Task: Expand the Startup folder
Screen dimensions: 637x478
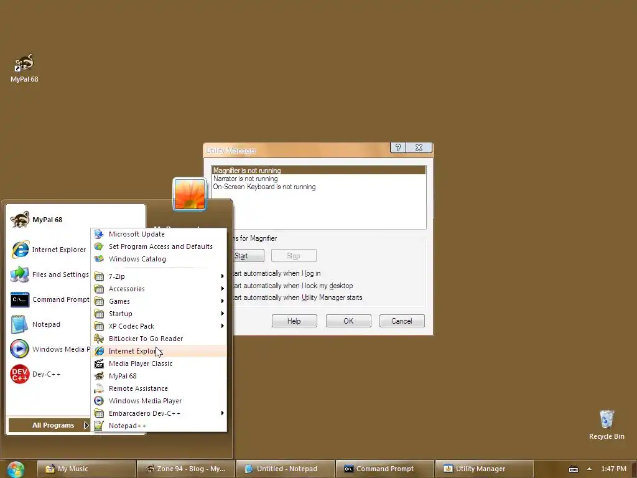Action: coord(159,314)
